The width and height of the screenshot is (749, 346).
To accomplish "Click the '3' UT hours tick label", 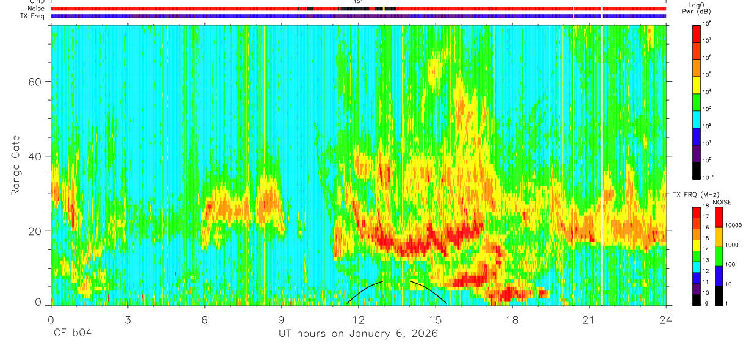I will point(128,320).
